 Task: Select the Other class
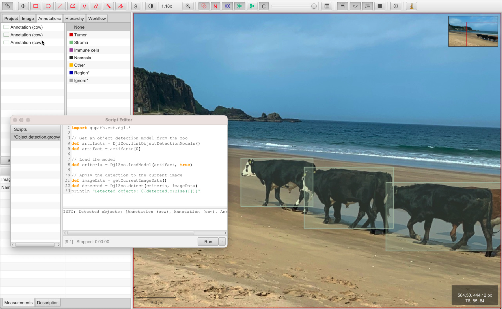click(98, 65)
